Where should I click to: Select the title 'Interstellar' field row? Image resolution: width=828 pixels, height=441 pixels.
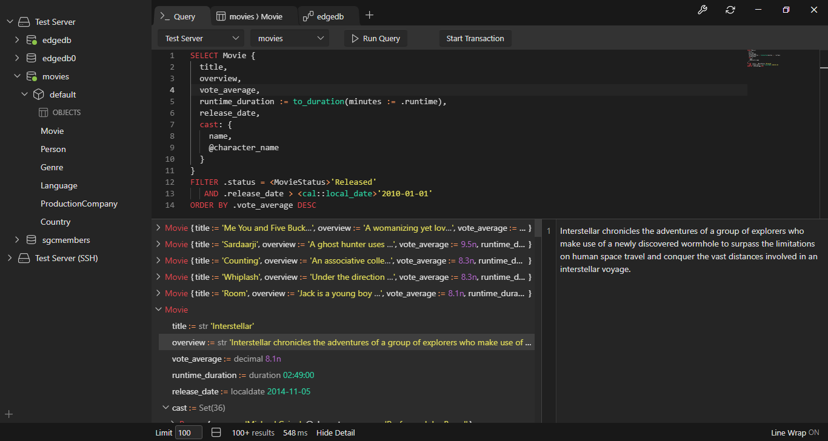tap(347, 326)
